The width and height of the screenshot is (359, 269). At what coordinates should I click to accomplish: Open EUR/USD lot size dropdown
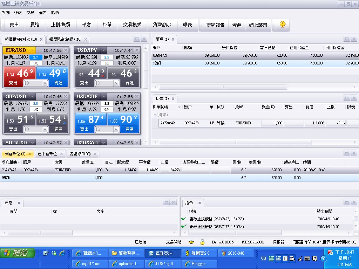(45, 83)
